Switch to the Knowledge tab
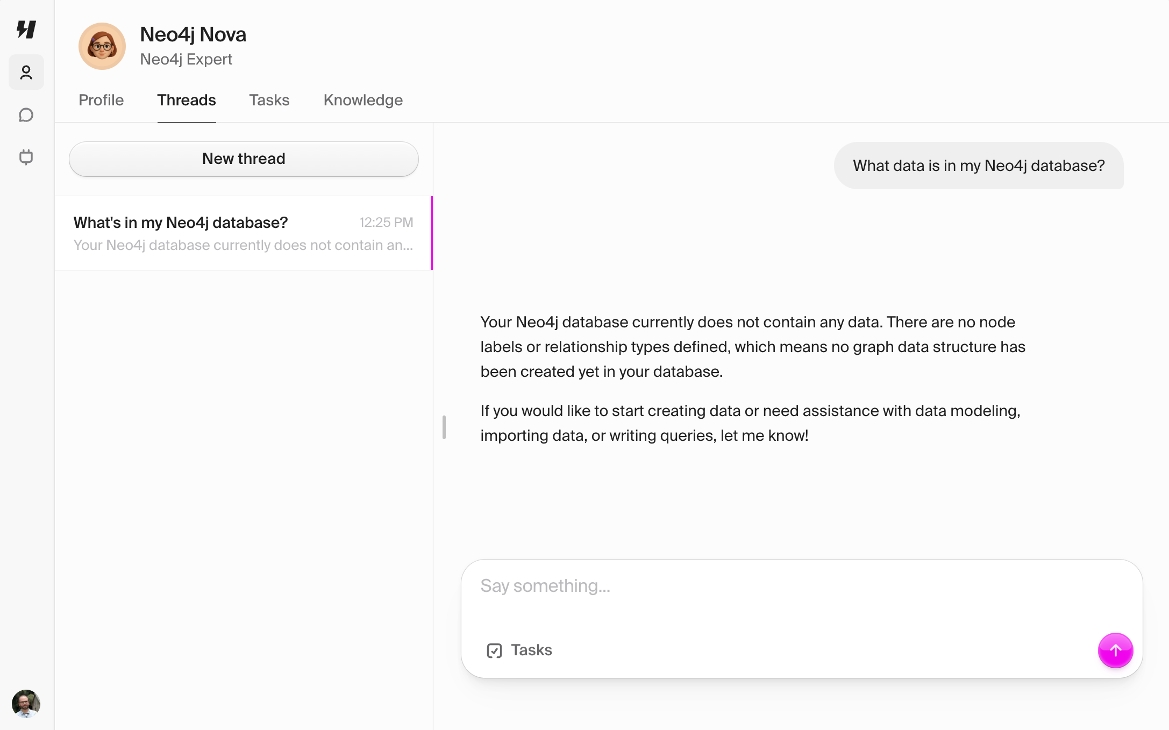Screen dimensions: 1169x730 tap(363, 100)
